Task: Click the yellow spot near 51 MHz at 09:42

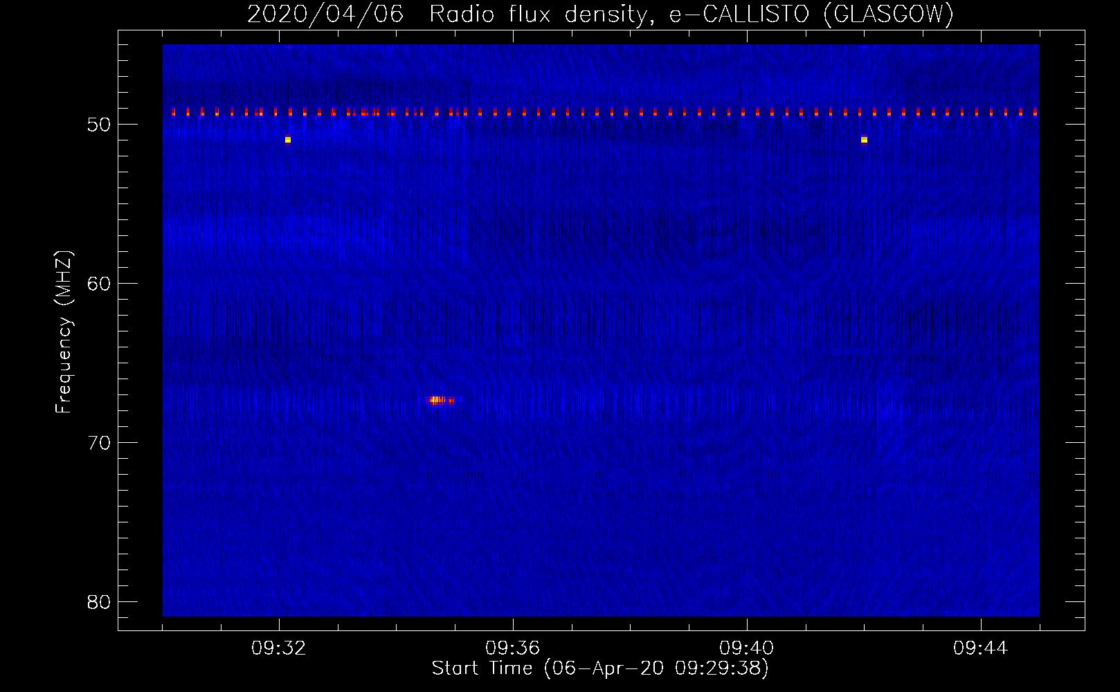Action: [x=864, y=140]
